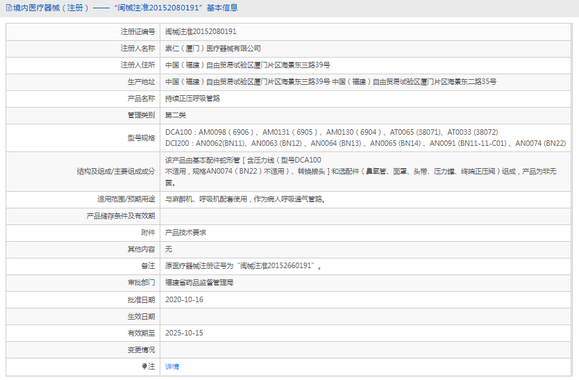Select registration number 闽械注准20152080191 value

201,32
